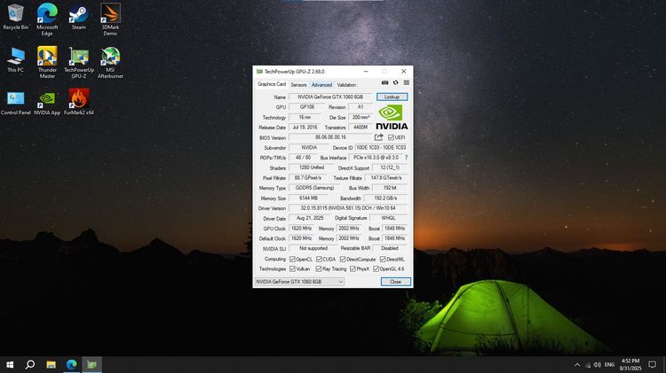The width and height of the screenshot is (666, 373).
Task: Click the bus interface question mark
Action: [x=406, y=158]
